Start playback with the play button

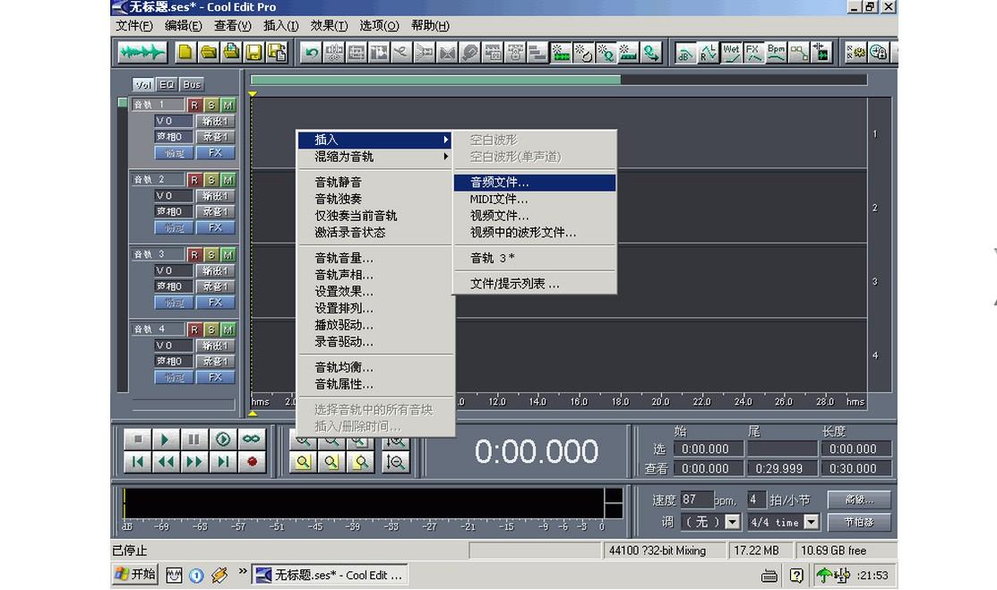coord(166,439)
